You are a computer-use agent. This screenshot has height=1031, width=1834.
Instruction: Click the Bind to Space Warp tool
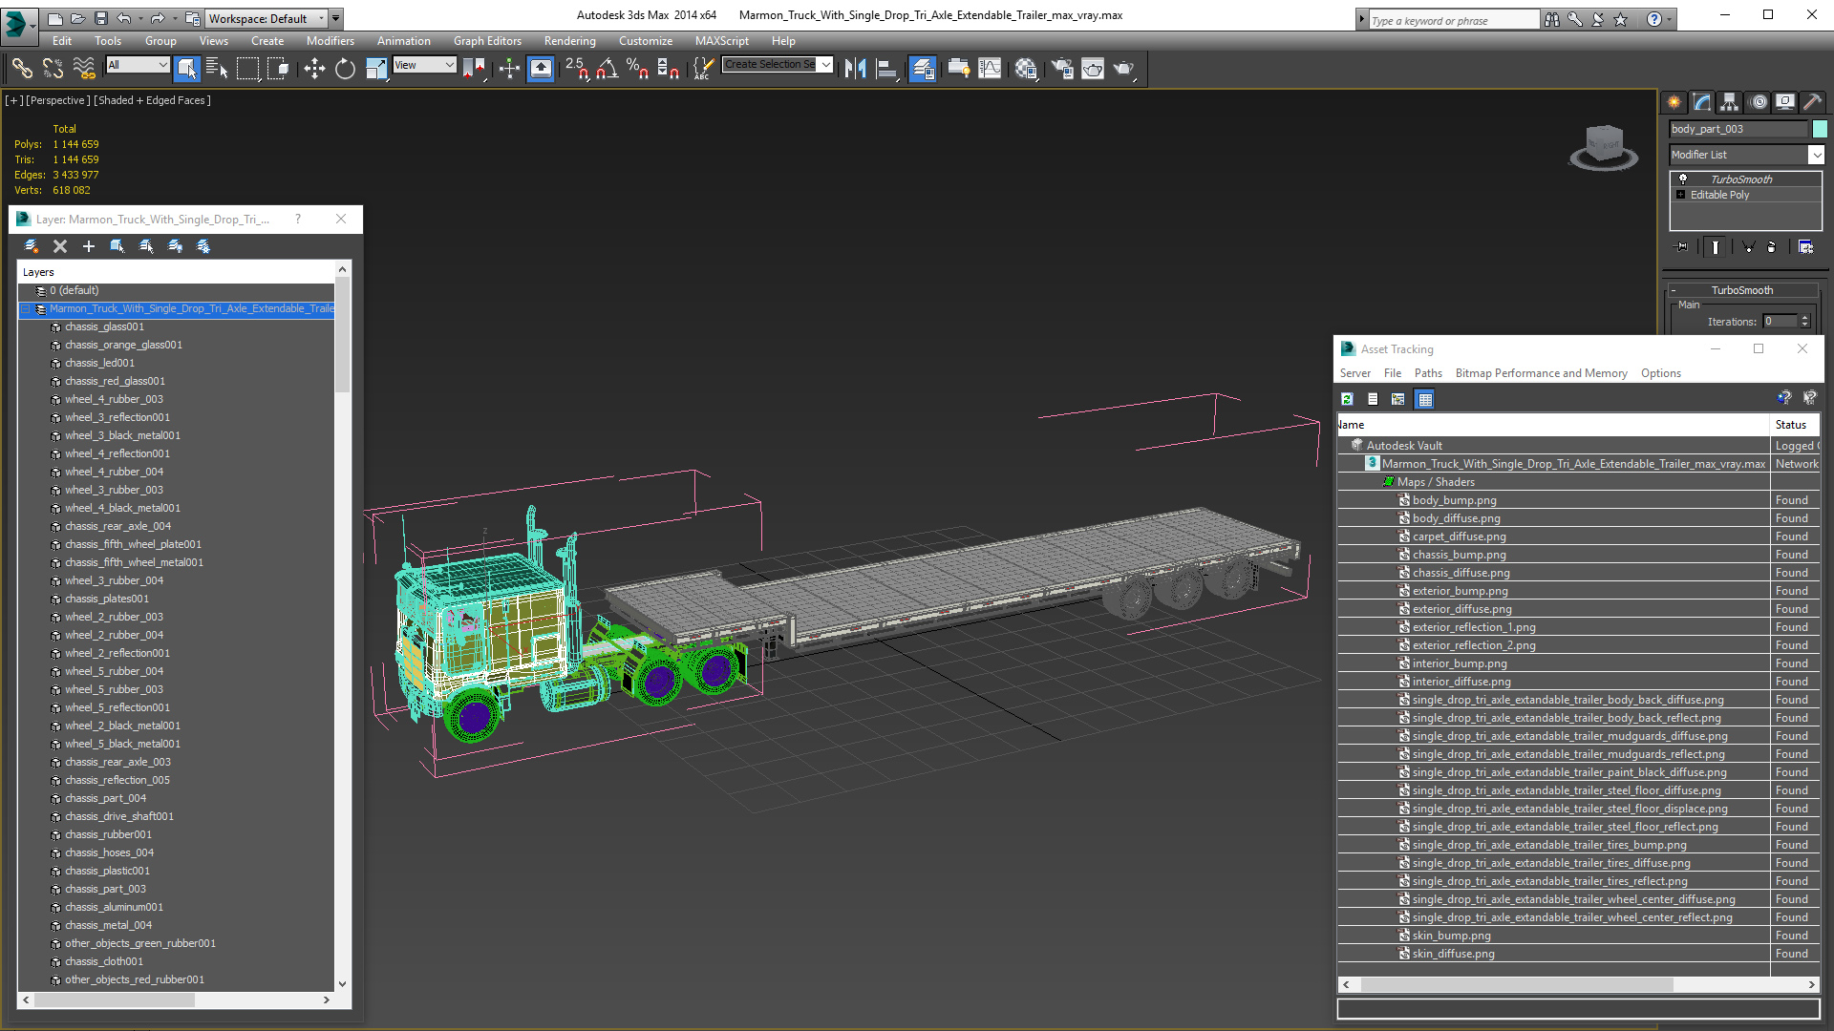coord(84,68)
